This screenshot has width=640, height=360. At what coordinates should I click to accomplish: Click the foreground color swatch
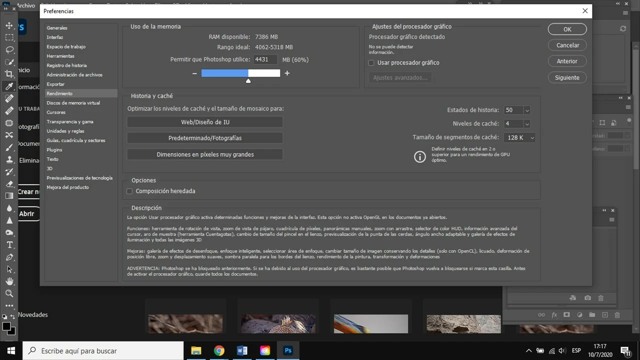coord(6,326)
